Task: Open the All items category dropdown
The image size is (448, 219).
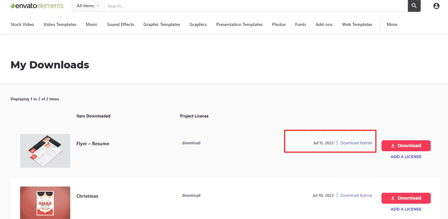Action: click(x=88, y=6)
